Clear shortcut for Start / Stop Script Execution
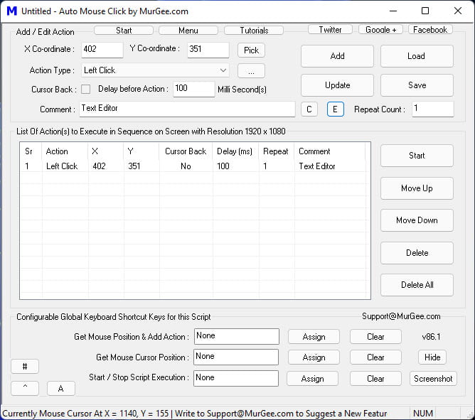Viewport: 475px width, 420px height. pos(375,379)
